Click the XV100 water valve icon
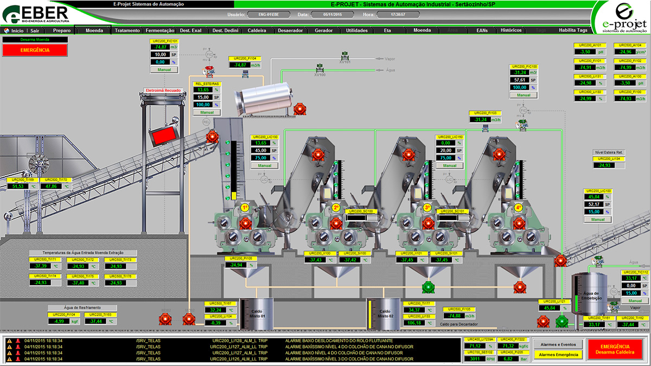Viewport: 651px width, 366px height. pos(320,68)
